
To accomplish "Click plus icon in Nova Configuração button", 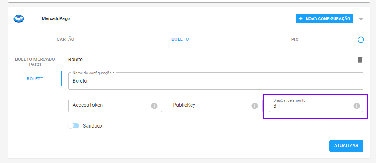I will pyautogui.click(x=301, y=19).
